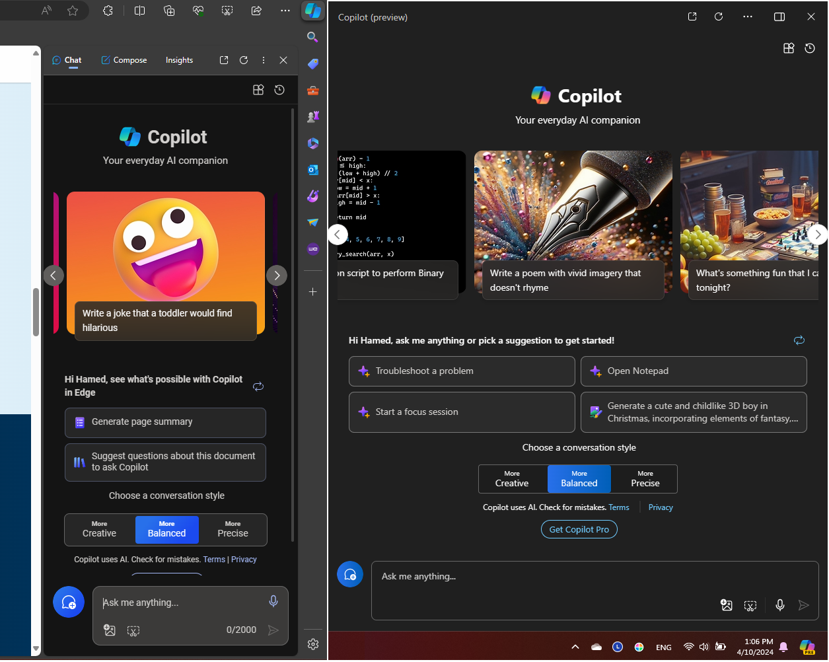The image size is (829, 662).
Task: Show next suggestion card in Edge pane
Action: click(x=277, y=276)
